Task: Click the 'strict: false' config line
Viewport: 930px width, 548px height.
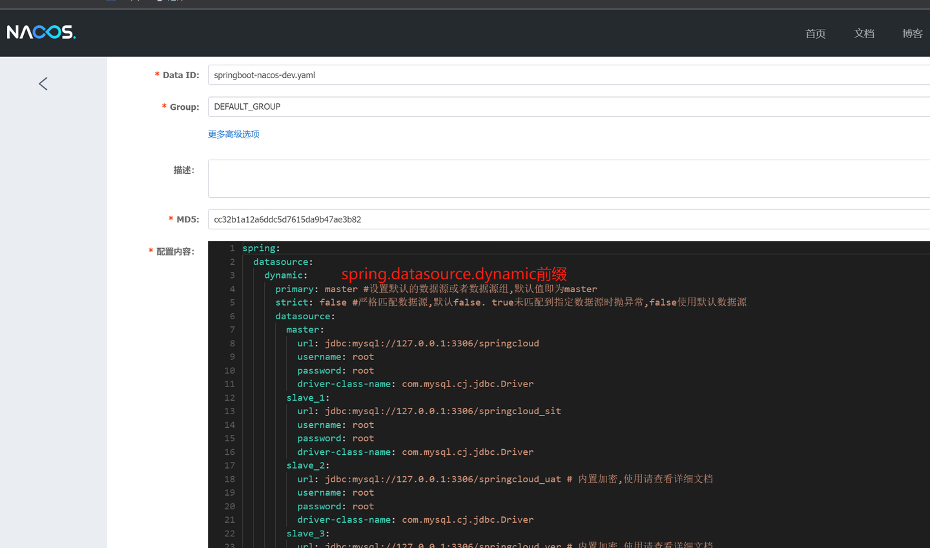Action: tap(311, 302)
